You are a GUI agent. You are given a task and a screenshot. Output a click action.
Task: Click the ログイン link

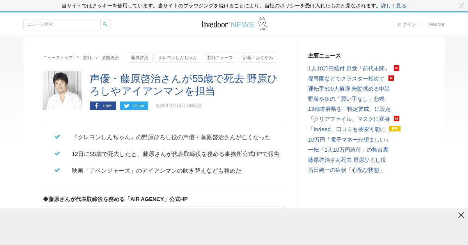tap(407, 24)
